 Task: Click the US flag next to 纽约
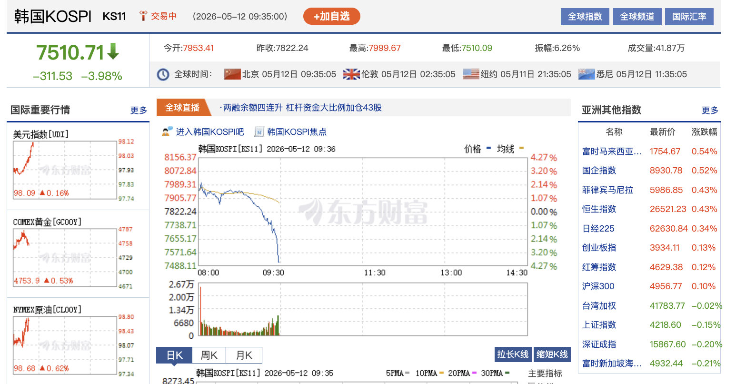(471, 74)
